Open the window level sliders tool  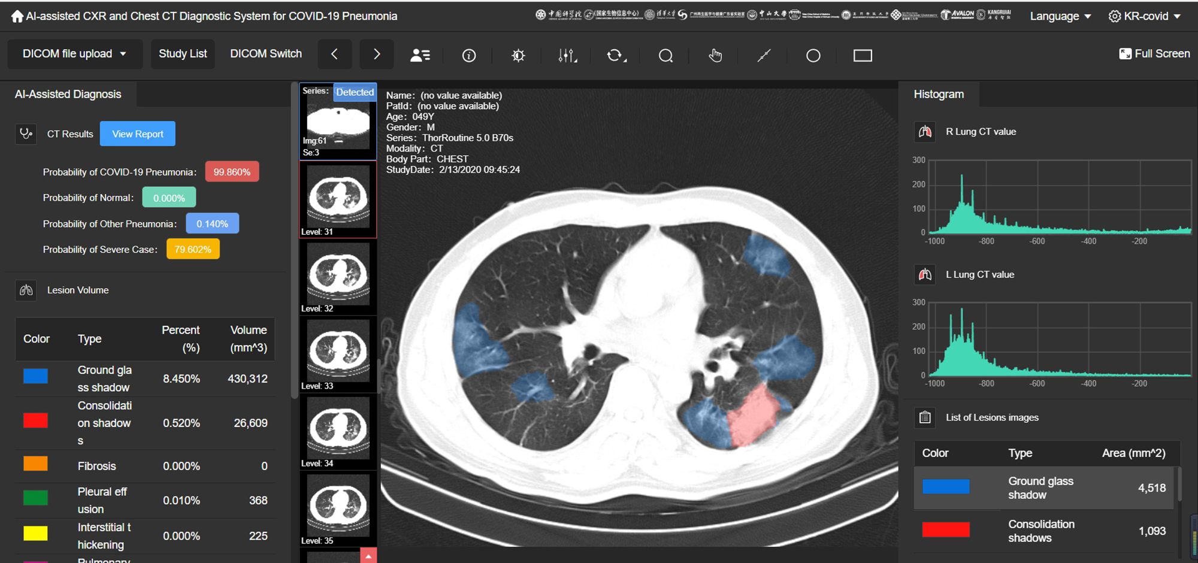pos(567,55)
